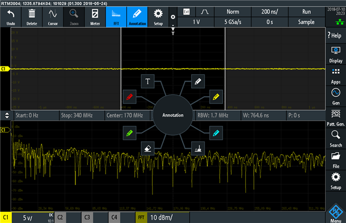Select the text annotation T tool
346x223 pixels.
coord(148,82)
